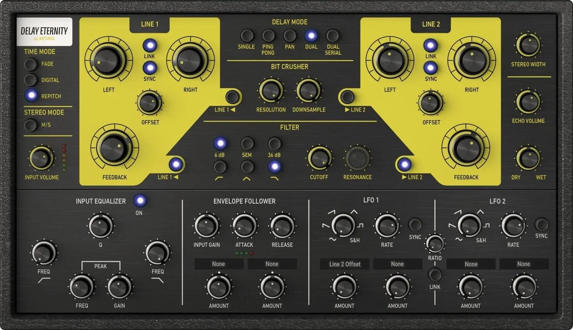Click the filter Cutoff knob

[319, 158]
